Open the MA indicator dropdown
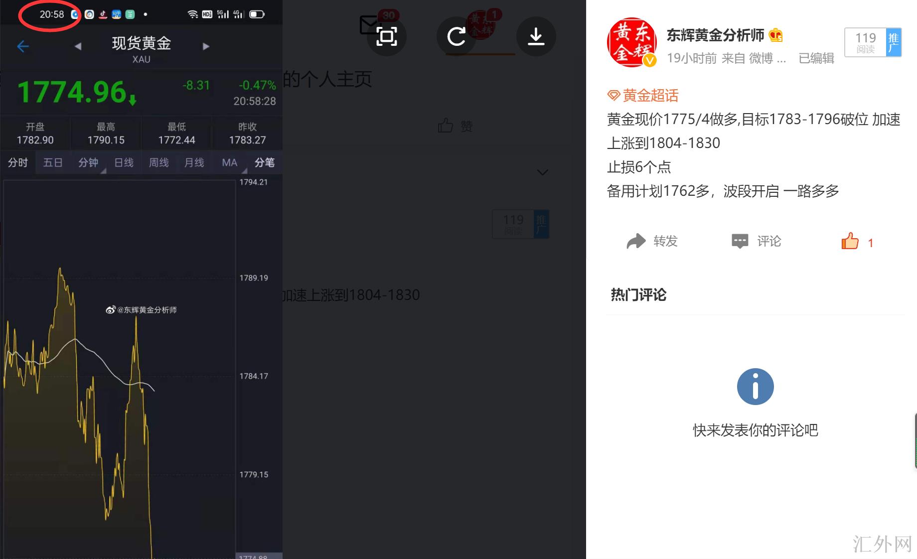This screenshot has height=559, width=917. click(x=230, y=162)
